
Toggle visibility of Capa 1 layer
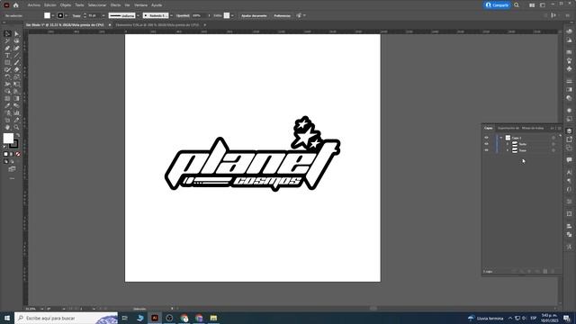point(486,138)
